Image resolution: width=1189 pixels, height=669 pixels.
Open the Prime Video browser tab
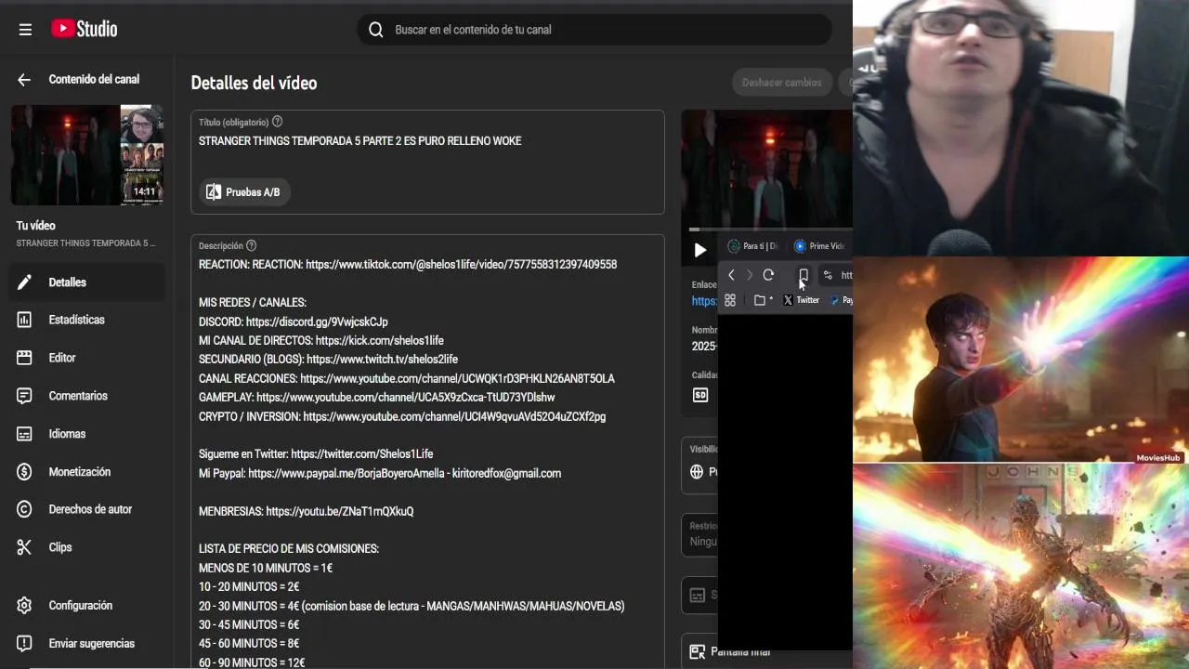click(820, 246)
